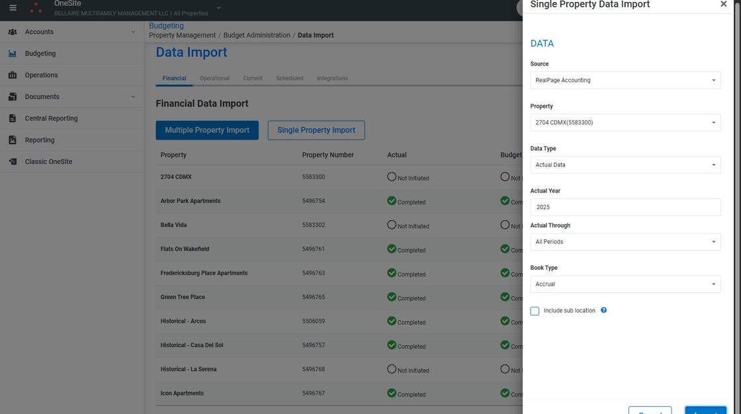Switch to the Scheduled tab

coord(289,78)
